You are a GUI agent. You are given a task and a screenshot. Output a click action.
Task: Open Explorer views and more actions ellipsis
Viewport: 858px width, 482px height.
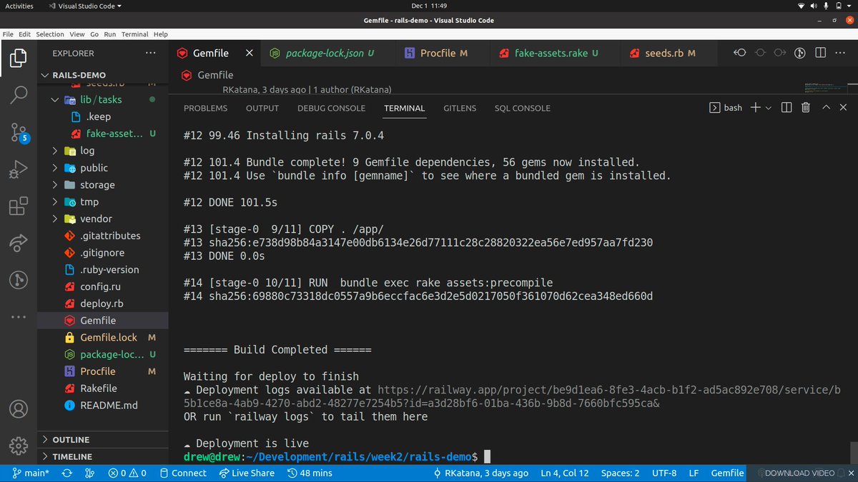click(x=150, y=53)
